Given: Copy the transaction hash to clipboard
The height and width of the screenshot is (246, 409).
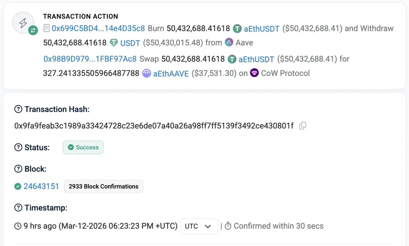Looking at the screenshot, I should [303, 126].
